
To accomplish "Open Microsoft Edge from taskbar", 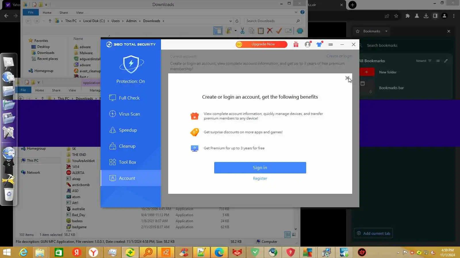I will coord(219,252).
